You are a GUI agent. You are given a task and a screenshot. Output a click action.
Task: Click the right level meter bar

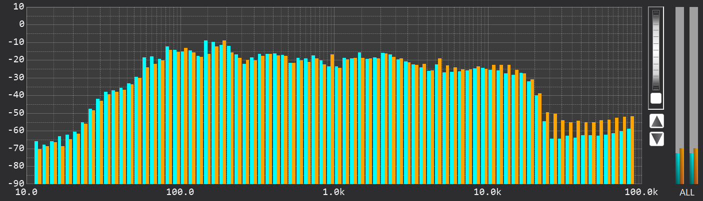693,95
